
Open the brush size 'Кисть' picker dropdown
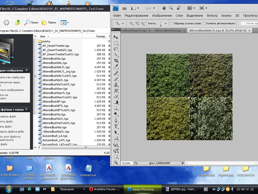click(166, 23)
